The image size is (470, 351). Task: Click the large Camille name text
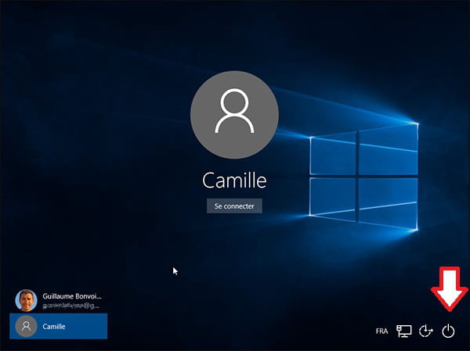pyautogui.click(x=234, y=181)
